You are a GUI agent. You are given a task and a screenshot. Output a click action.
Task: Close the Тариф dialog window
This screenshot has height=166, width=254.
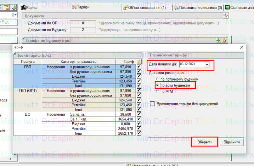tap(242, 47)
